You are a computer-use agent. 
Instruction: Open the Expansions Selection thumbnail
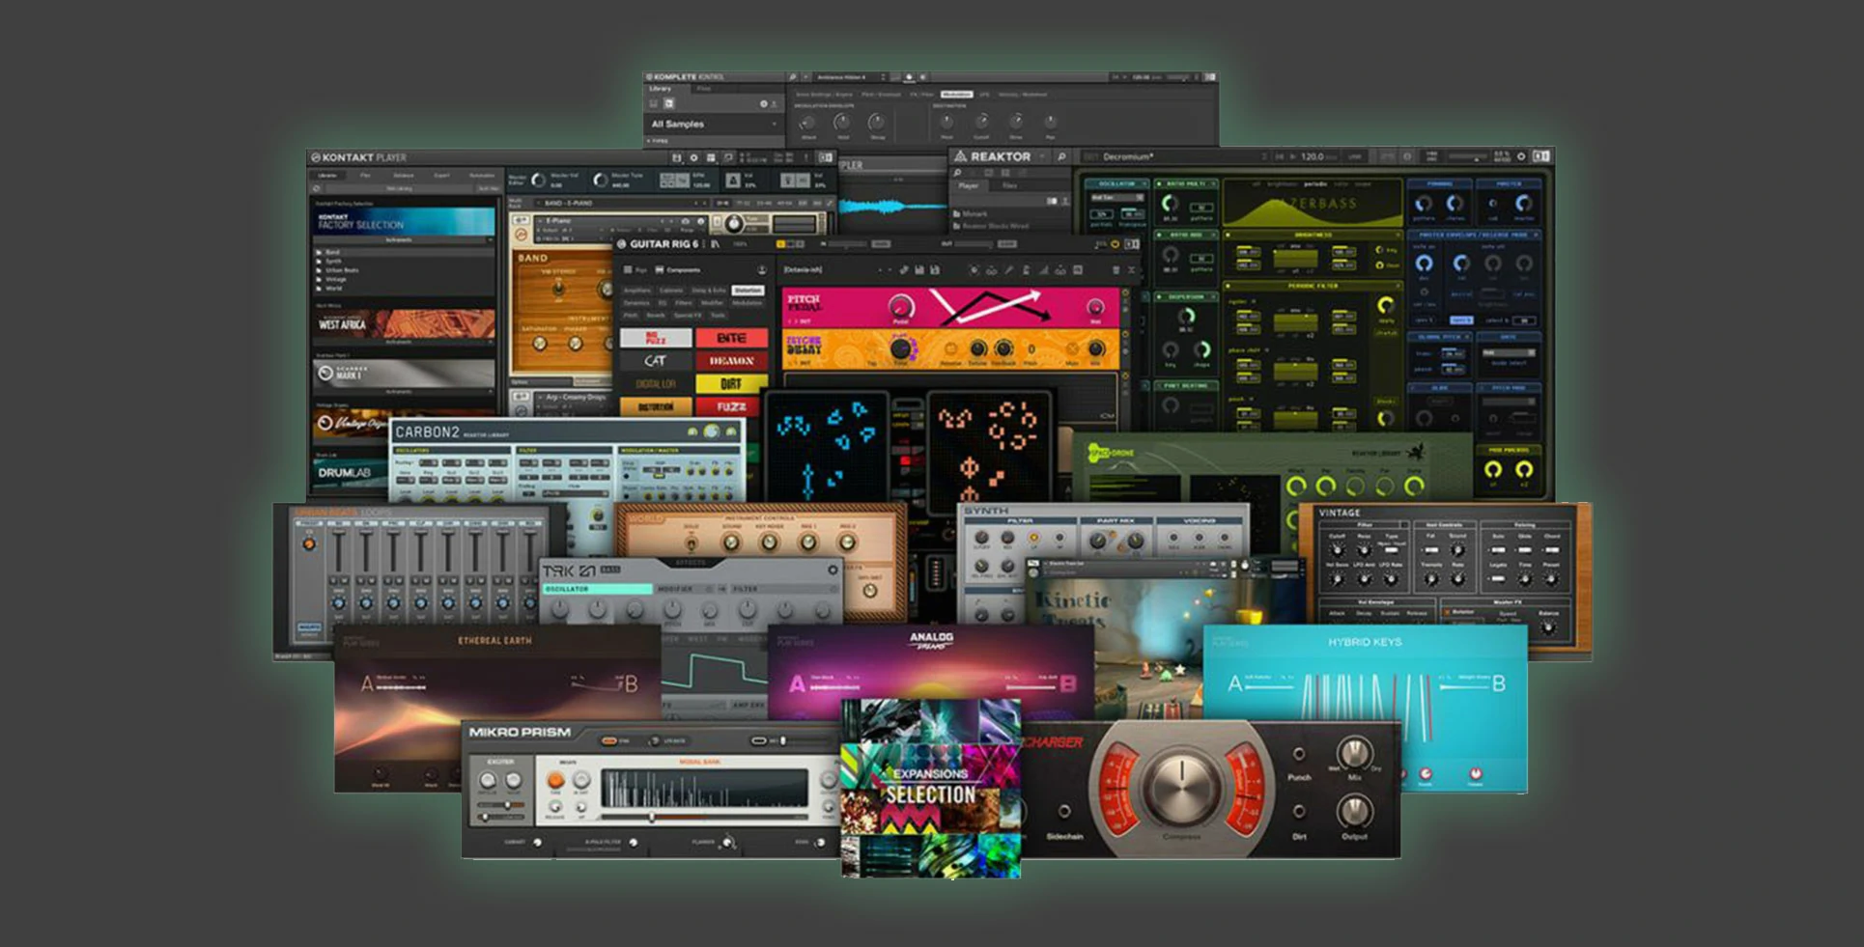coord(930,788)
